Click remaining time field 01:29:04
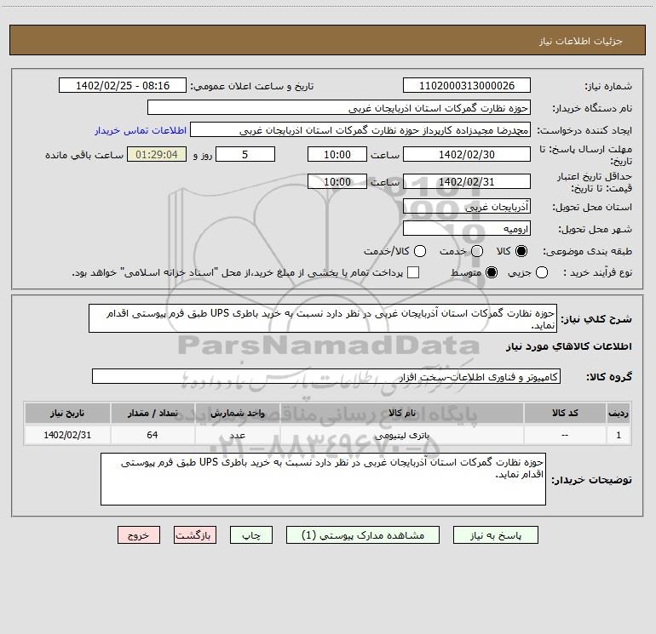The height and width of the screenshot is (634, 656). click(x=157, y=154)
